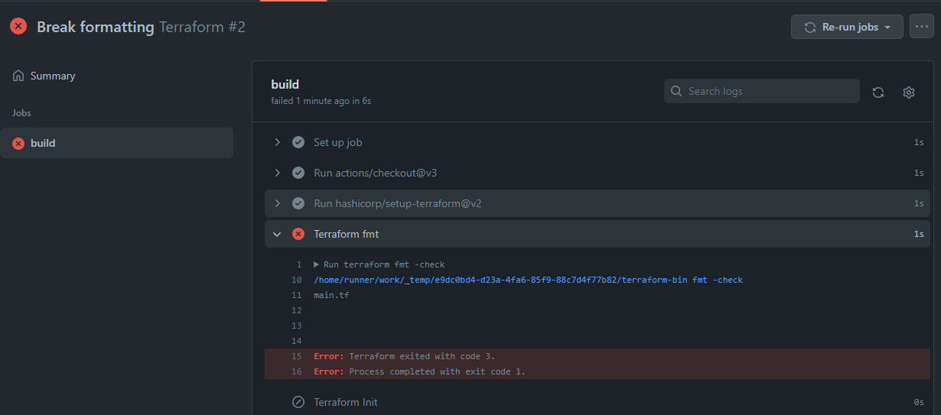Click the success check on actions/checkout@v3 step
The height and width of the screenshot is (415, 941).
(298, 173)
